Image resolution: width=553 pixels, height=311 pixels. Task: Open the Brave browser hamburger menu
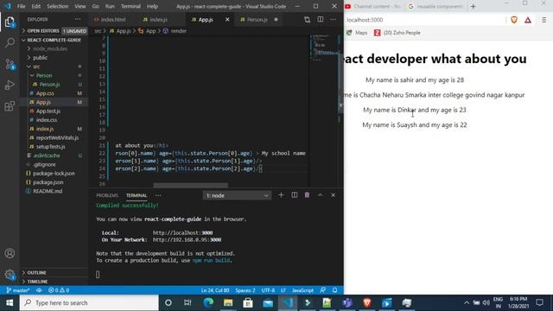coord(544,20)
